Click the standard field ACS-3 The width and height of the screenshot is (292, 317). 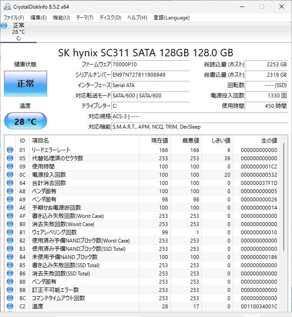(199, 116)
